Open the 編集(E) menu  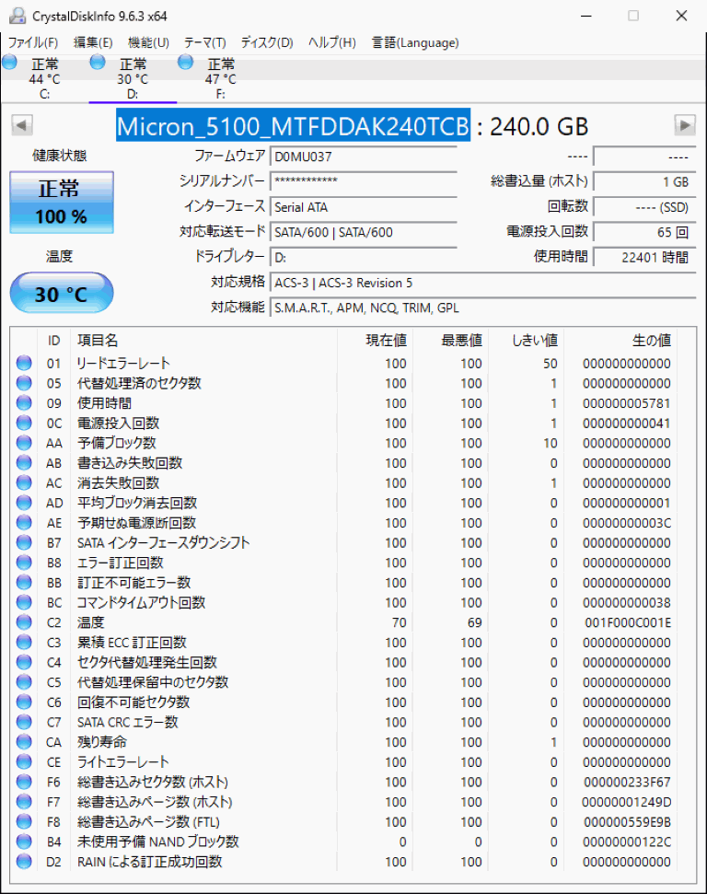click(x=93, y=42)
